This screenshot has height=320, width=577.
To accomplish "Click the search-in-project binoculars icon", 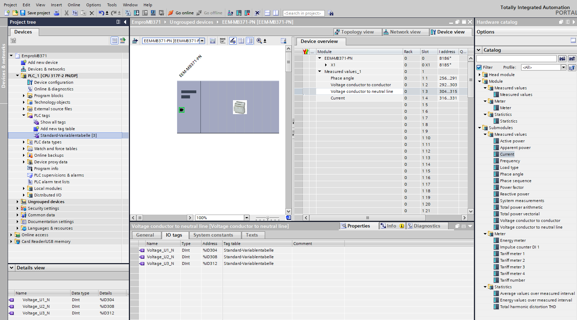I will click(331, 13).
